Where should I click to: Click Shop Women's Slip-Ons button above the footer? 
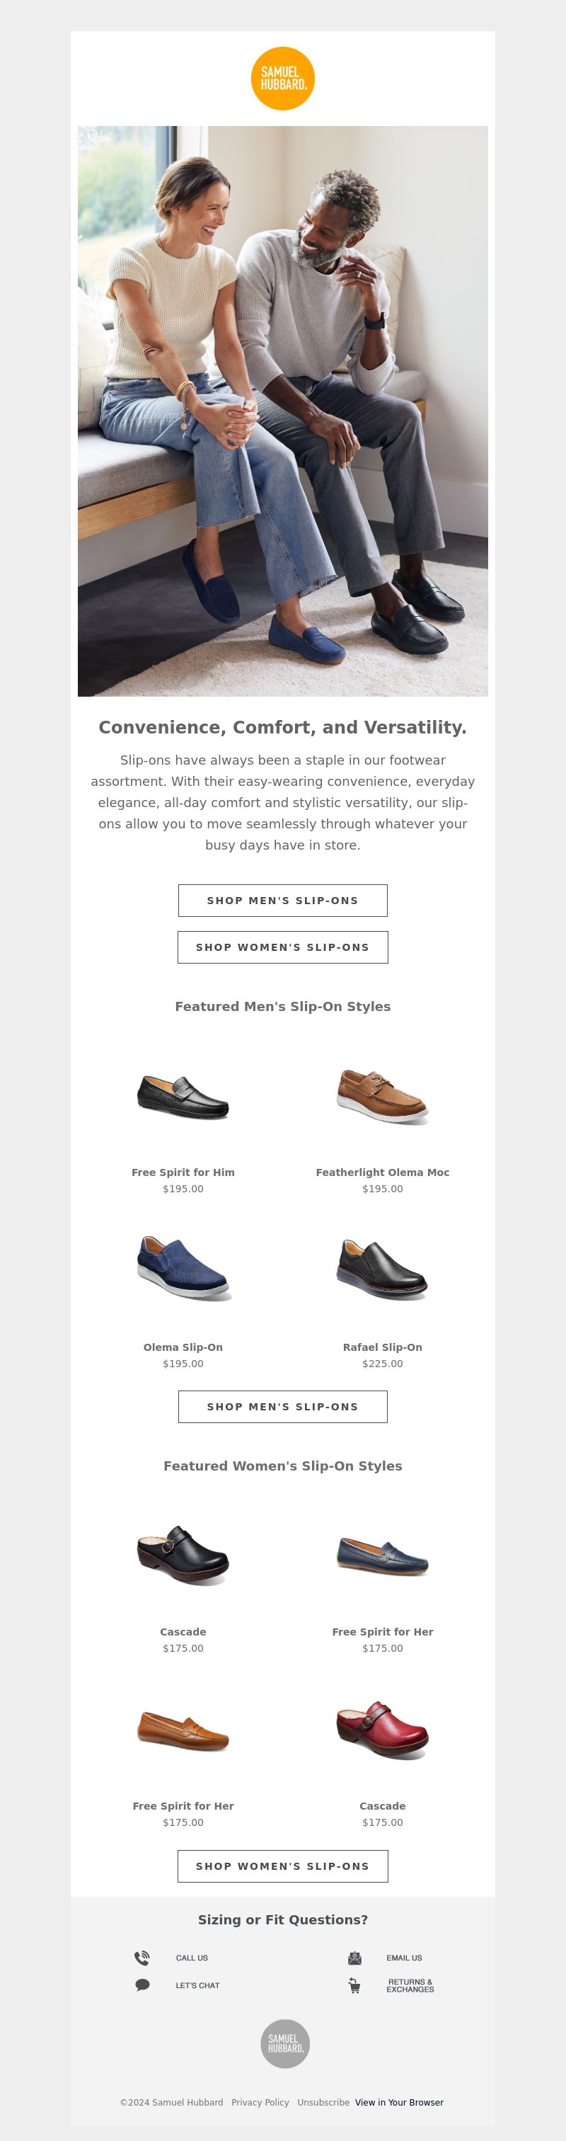tap(282, 1866)
